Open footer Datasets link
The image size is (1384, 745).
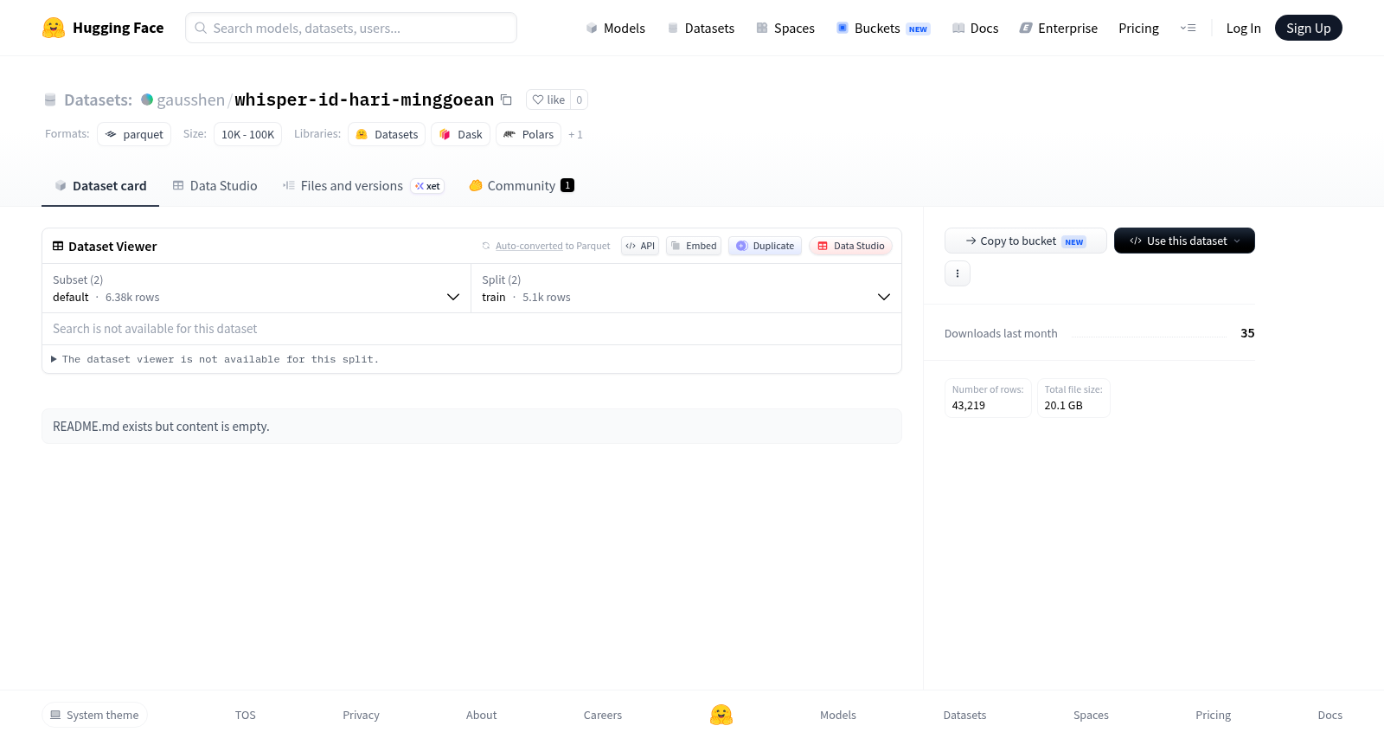pyautogui.click(x=964, y=715)
